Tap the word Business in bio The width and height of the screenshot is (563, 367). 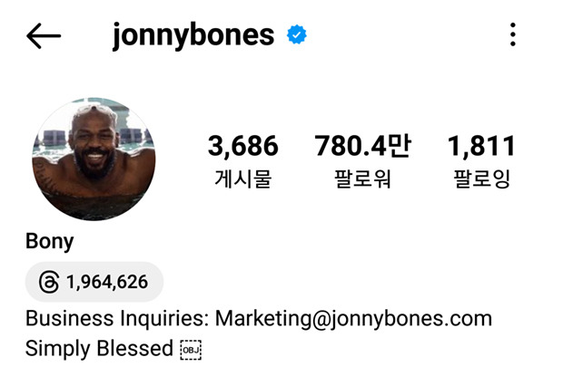[x=69, y=318]
